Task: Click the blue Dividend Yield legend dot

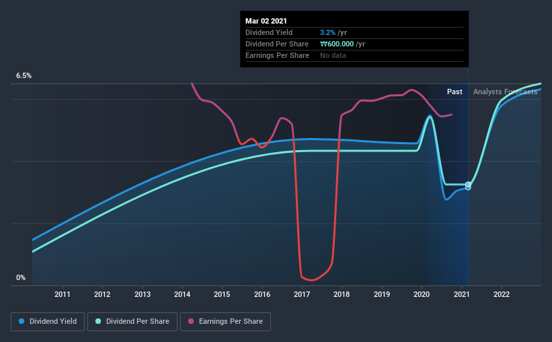Action: [22, 321]
